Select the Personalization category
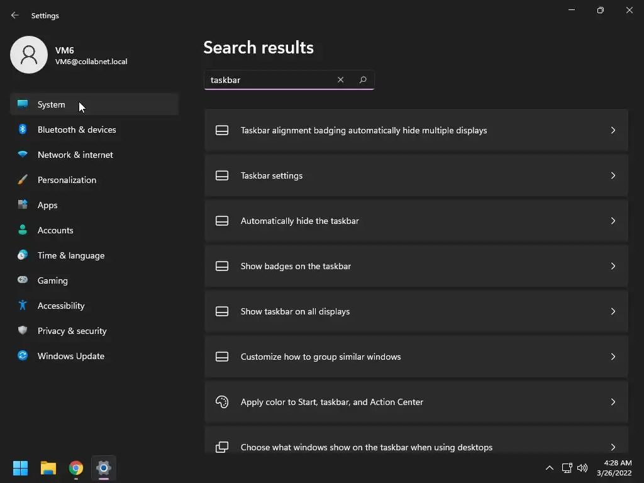This screenshot has height=483, width=644. (x=67, y=180)
